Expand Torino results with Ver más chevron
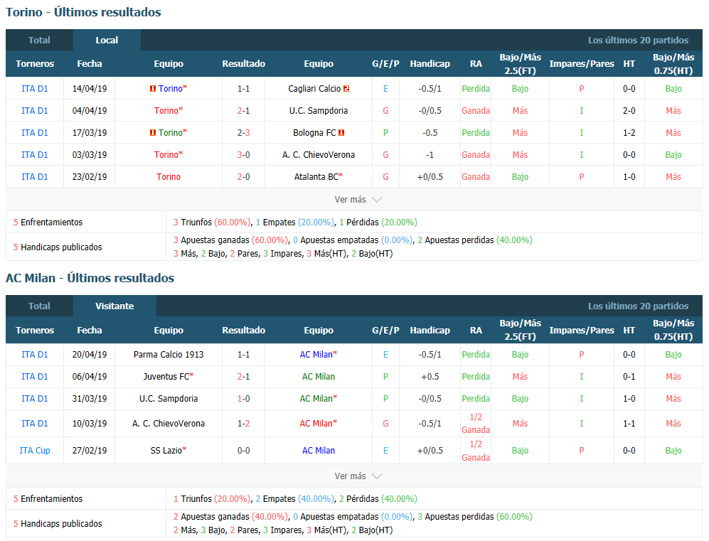 click(358, 199)
